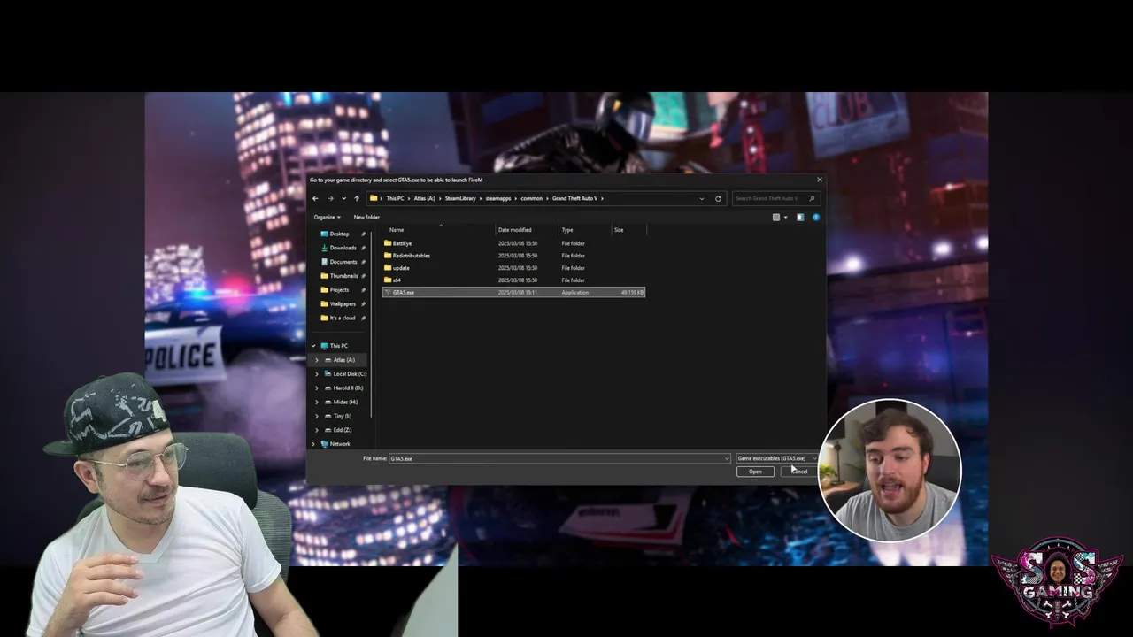Expand the Network node

[313, 444]
